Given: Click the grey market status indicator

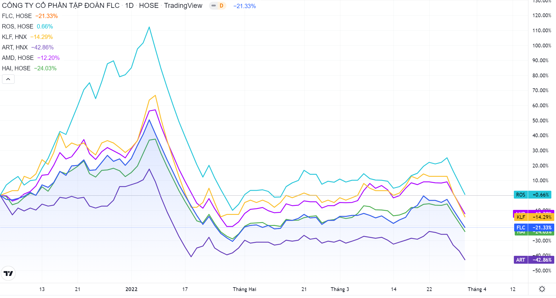Looking at the screenshot, I should point(214,6).
